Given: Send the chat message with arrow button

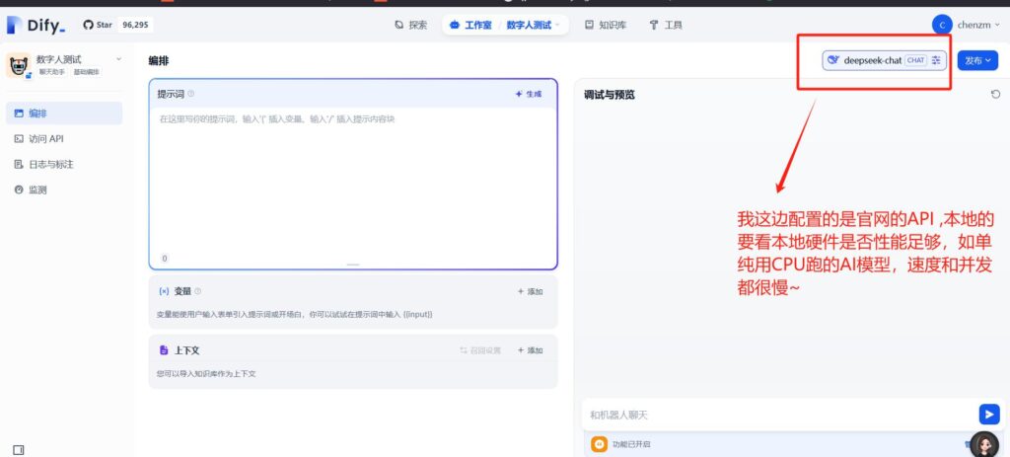Looking at the screenshot, I should point(988,415).
